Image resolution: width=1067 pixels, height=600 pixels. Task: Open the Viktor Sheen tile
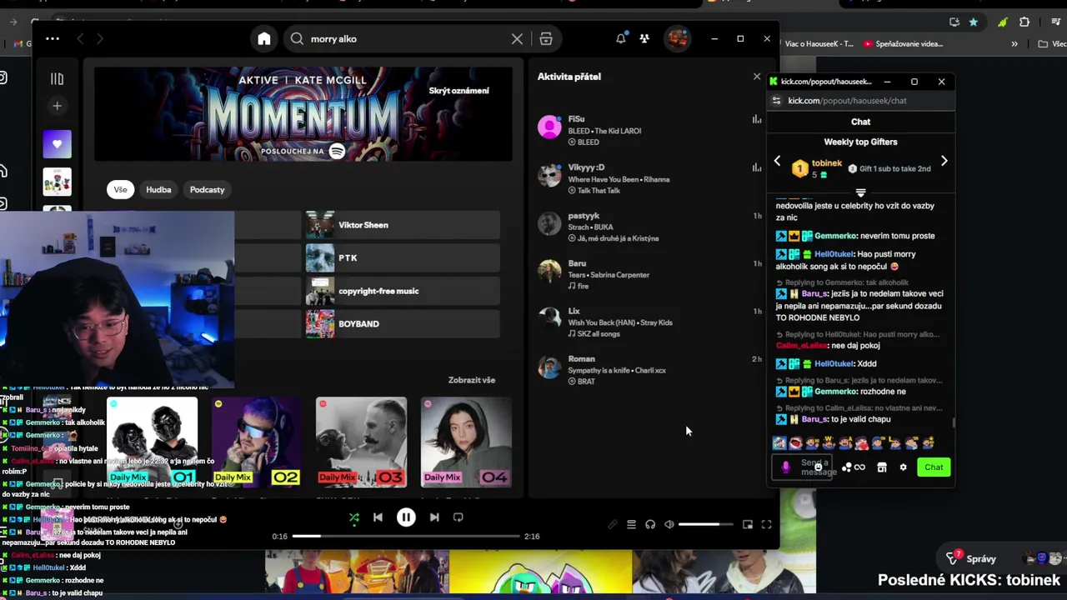(x=403, y=225)
